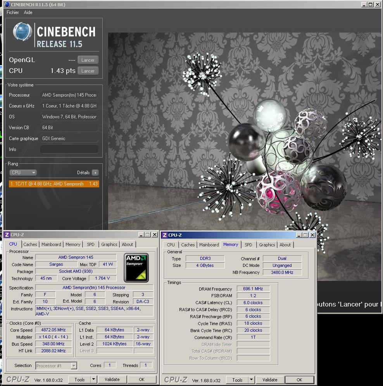Close the right CPU-Z window
Viewport: 383px width, 386px height.
point(312,235)
